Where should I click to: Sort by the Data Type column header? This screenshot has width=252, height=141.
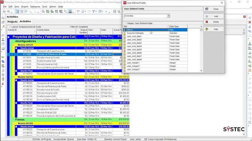[x=178, y=26]
